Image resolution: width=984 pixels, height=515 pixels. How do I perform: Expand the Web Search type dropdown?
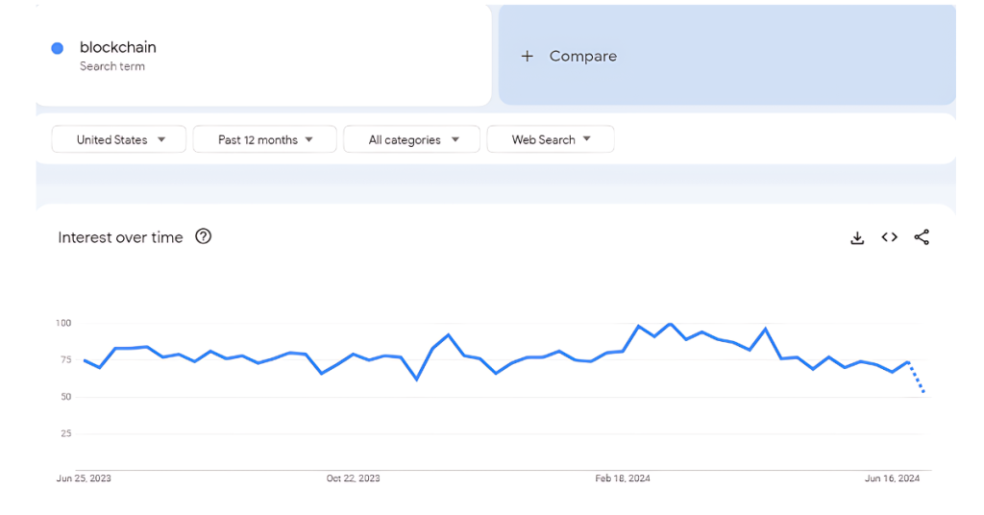pos(551,139)
